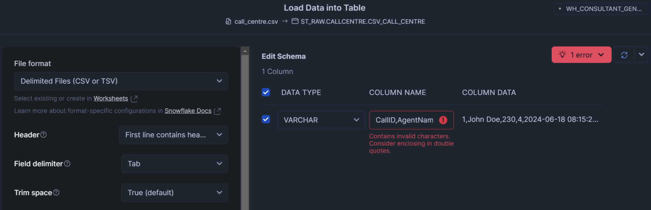
Task: Click the lightbulb icon in error button
Action: tap(562, 55)
